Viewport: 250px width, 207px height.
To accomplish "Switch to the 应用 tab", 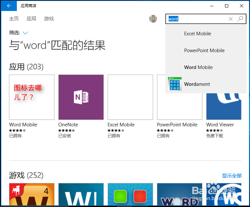I will pos(31,19).
